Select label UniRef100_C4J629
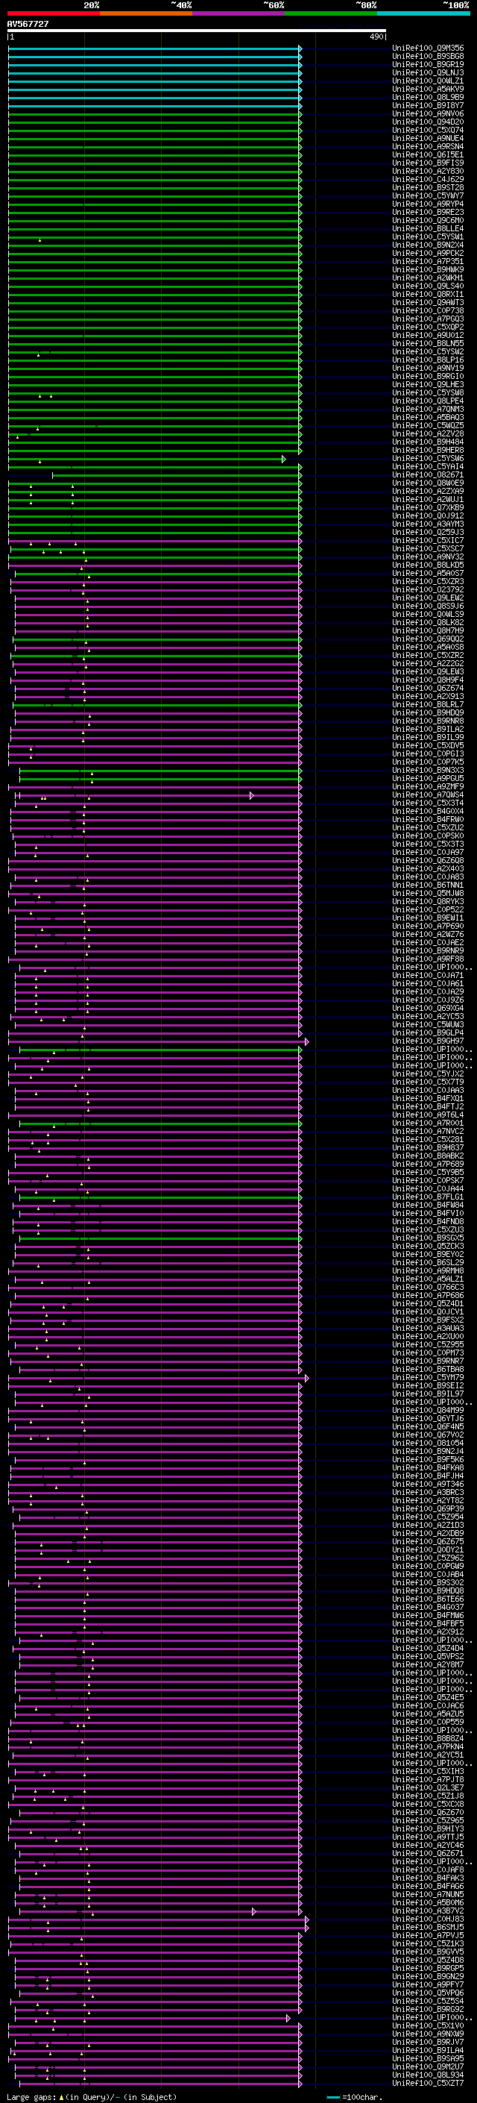 click(x=428, y=179)
